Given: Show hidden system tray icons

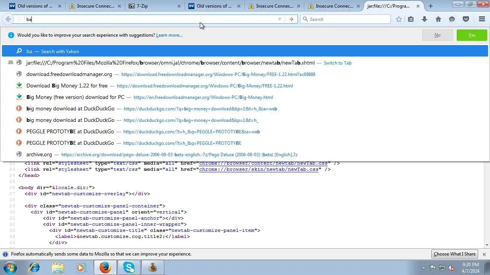Looking at the screenshot, I should pyautogui.click(x=423, y=268).
